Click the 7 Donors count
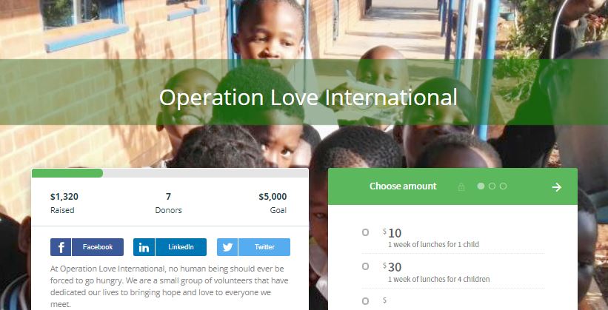 click(x=168, y=203)
